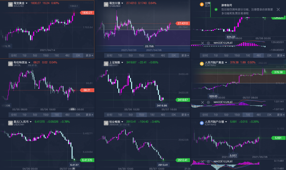Image resolution: width=286 pixels, height=170 pixels.
Task: Click the 1830.27 price label on the gold chart
Action: point(87,13)
